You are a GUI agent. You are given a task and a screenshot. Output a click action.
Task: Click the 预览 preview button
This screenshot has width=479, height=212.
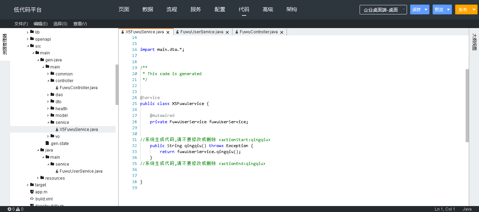coord(439,10)
